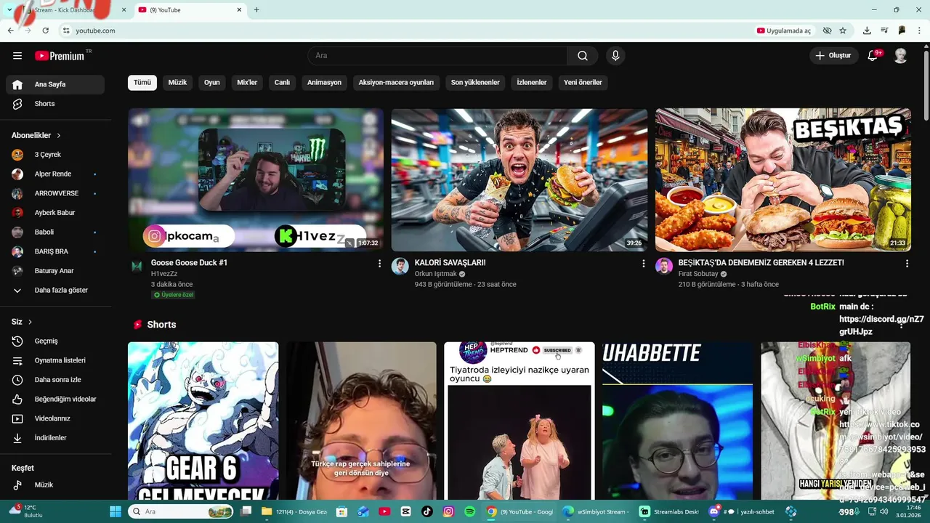Image resolution: width=930 pixels, height=523 pixels.
Task: Open the Baturay Anar subscription
Action: coord(55,271)
